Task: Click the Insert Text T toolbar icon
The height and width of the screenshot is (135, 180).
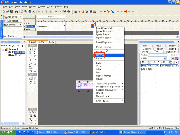Action: click(x=79, y=11)
